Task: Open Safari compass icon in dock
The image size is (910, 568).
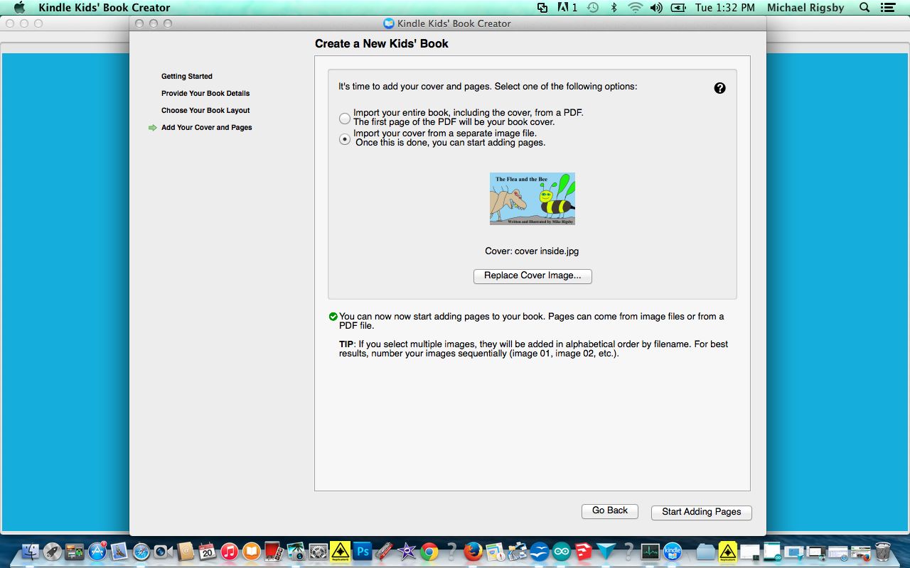Action: [x=141, y=551]
